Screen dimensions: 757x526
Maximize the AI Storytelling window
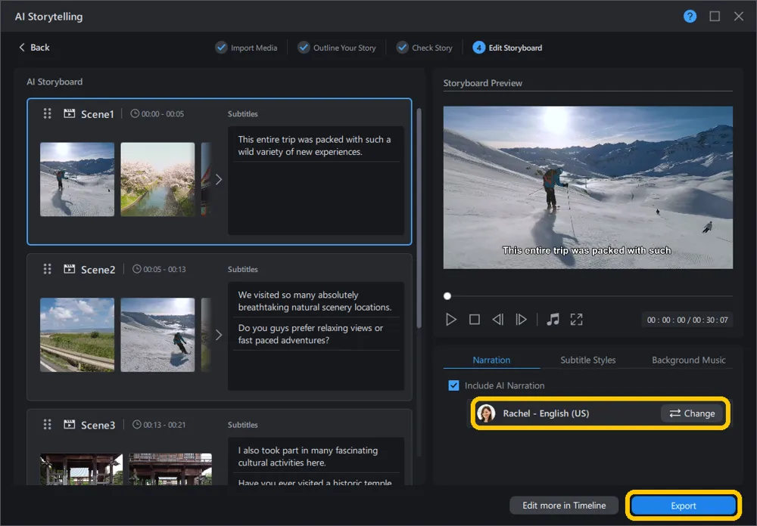click(x=715, y=17)
